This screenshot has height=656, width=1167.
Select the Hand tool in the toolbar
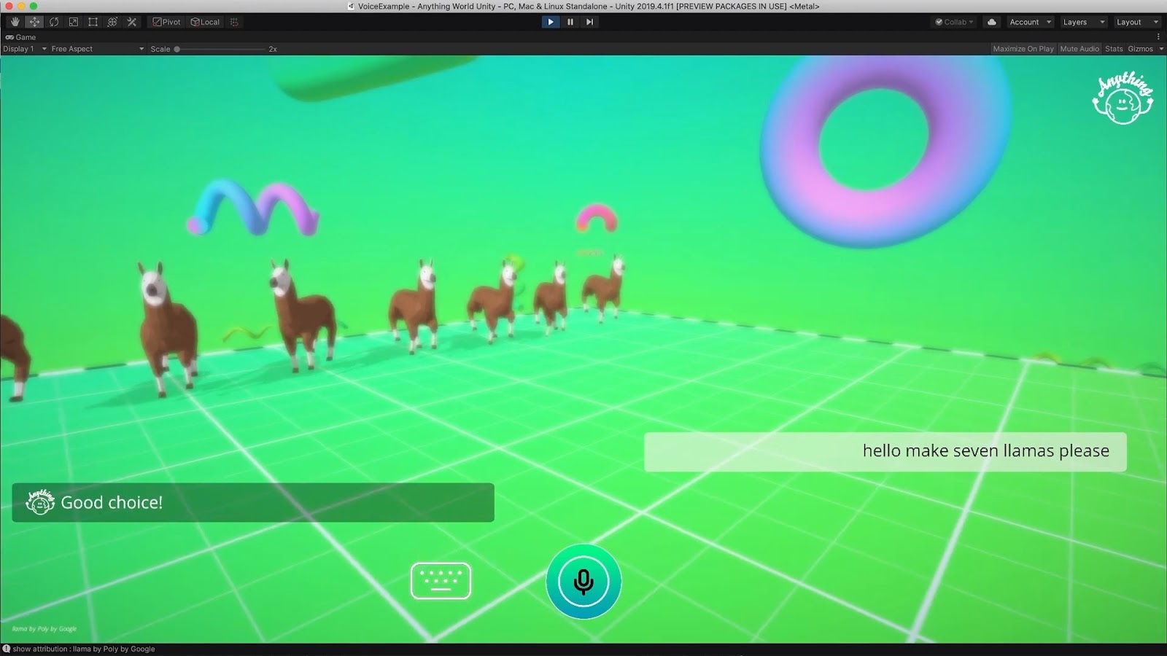[15, 22]
